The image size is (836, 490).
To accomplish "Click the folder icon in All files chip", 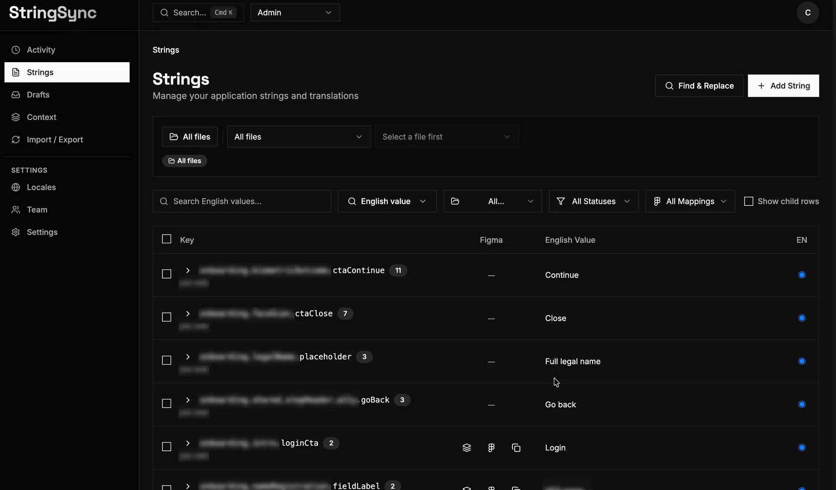I will (172, 161).
